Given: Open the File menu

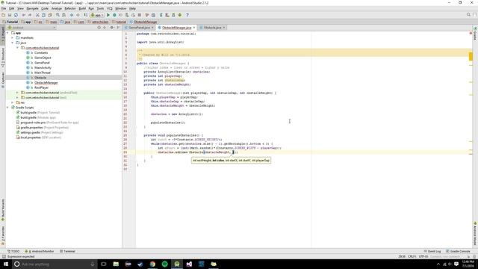Looking at the screenshot, I should point(4,8).
